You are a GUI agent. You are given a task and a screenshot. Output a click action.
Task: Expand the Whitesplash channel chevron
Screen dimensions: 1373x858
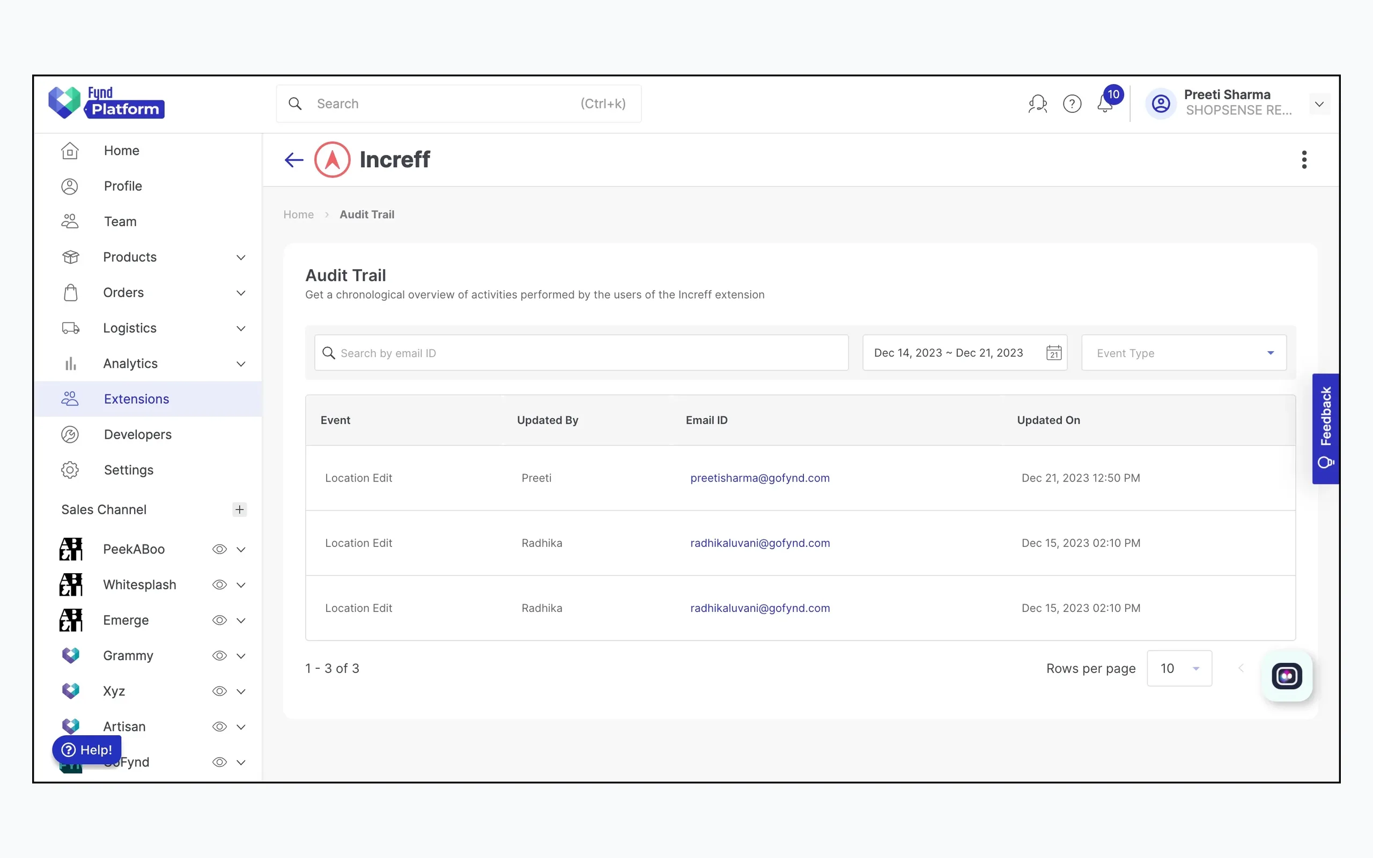tap(241, 585)
